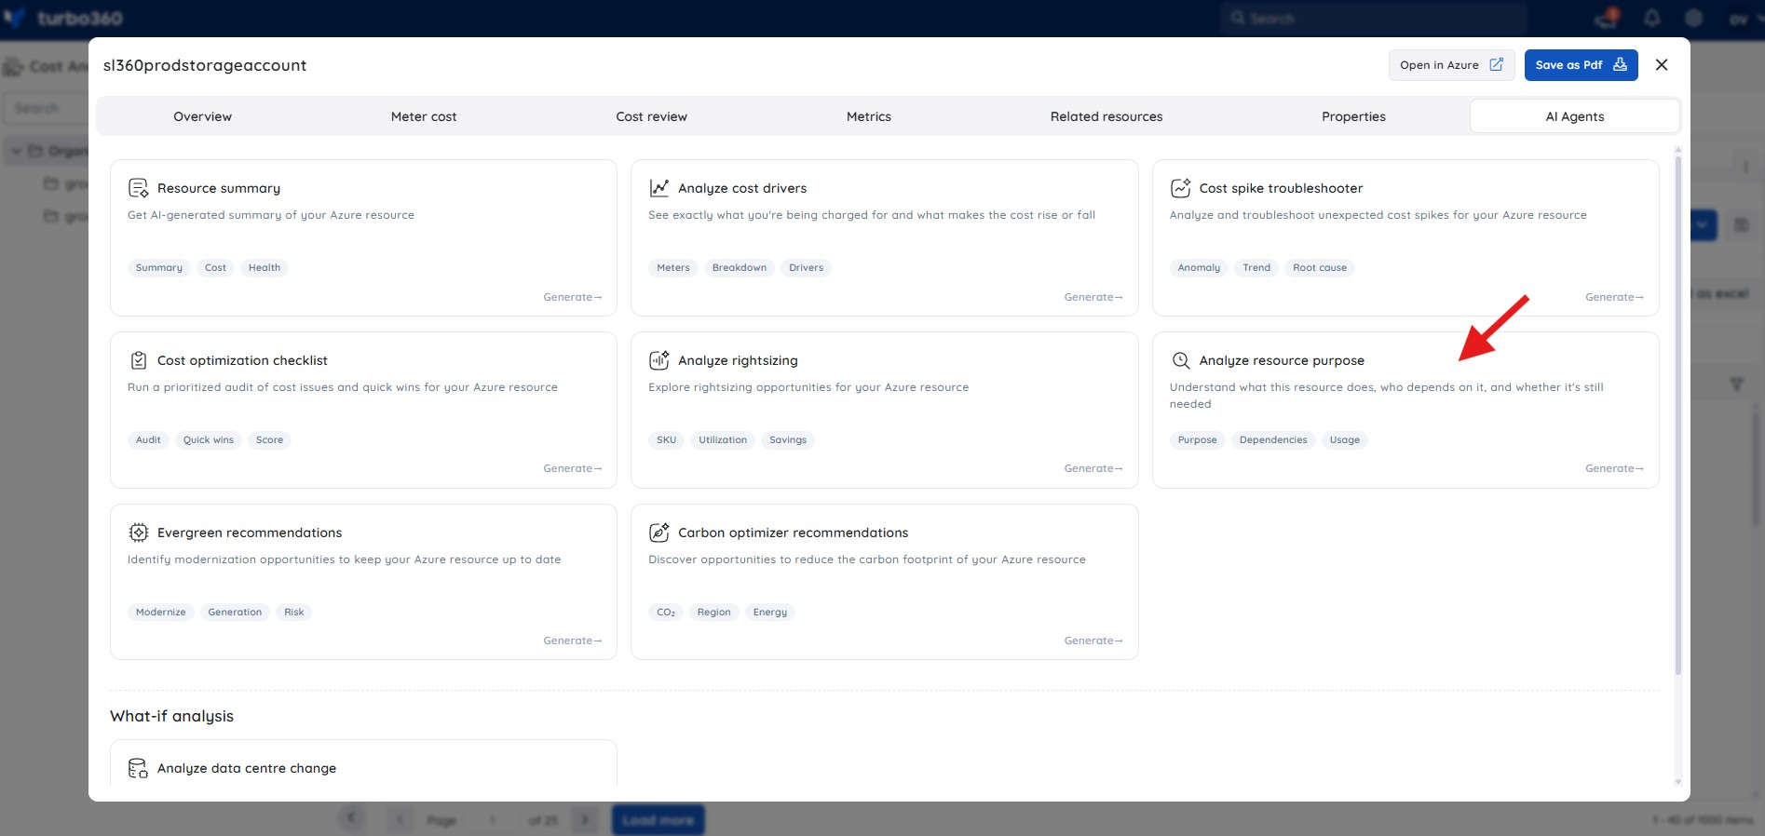
Task: Click the Root cause tag
Action: coord(1320,267)
